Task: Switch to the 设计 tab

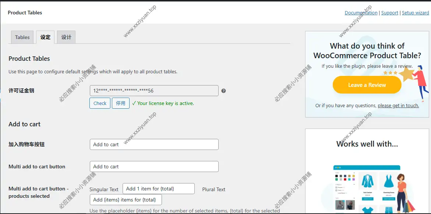Action: (66, 37)
